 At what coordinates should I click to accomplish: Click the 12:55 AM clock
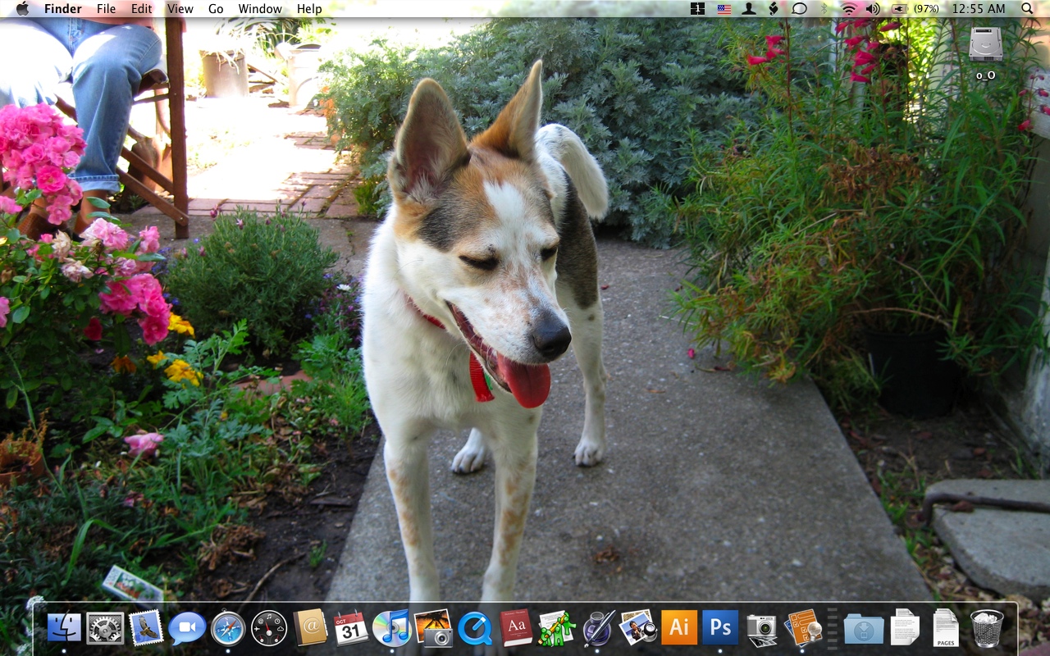point(979,8)
